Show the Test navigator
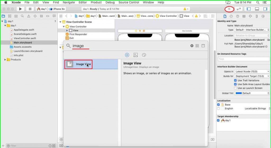 tap(35, 16)
